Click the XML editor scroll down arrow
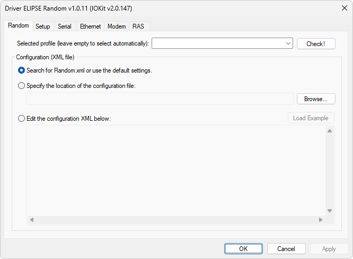 [329, 210]
